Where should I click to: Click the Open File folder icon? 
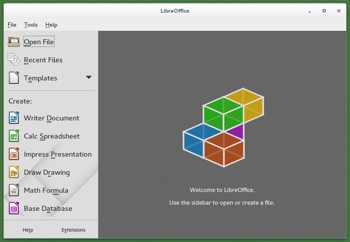(x=13, y=41)
